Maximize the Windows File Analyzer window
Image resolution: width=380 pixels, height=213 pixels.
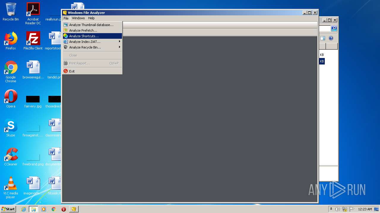click(310, 13)
